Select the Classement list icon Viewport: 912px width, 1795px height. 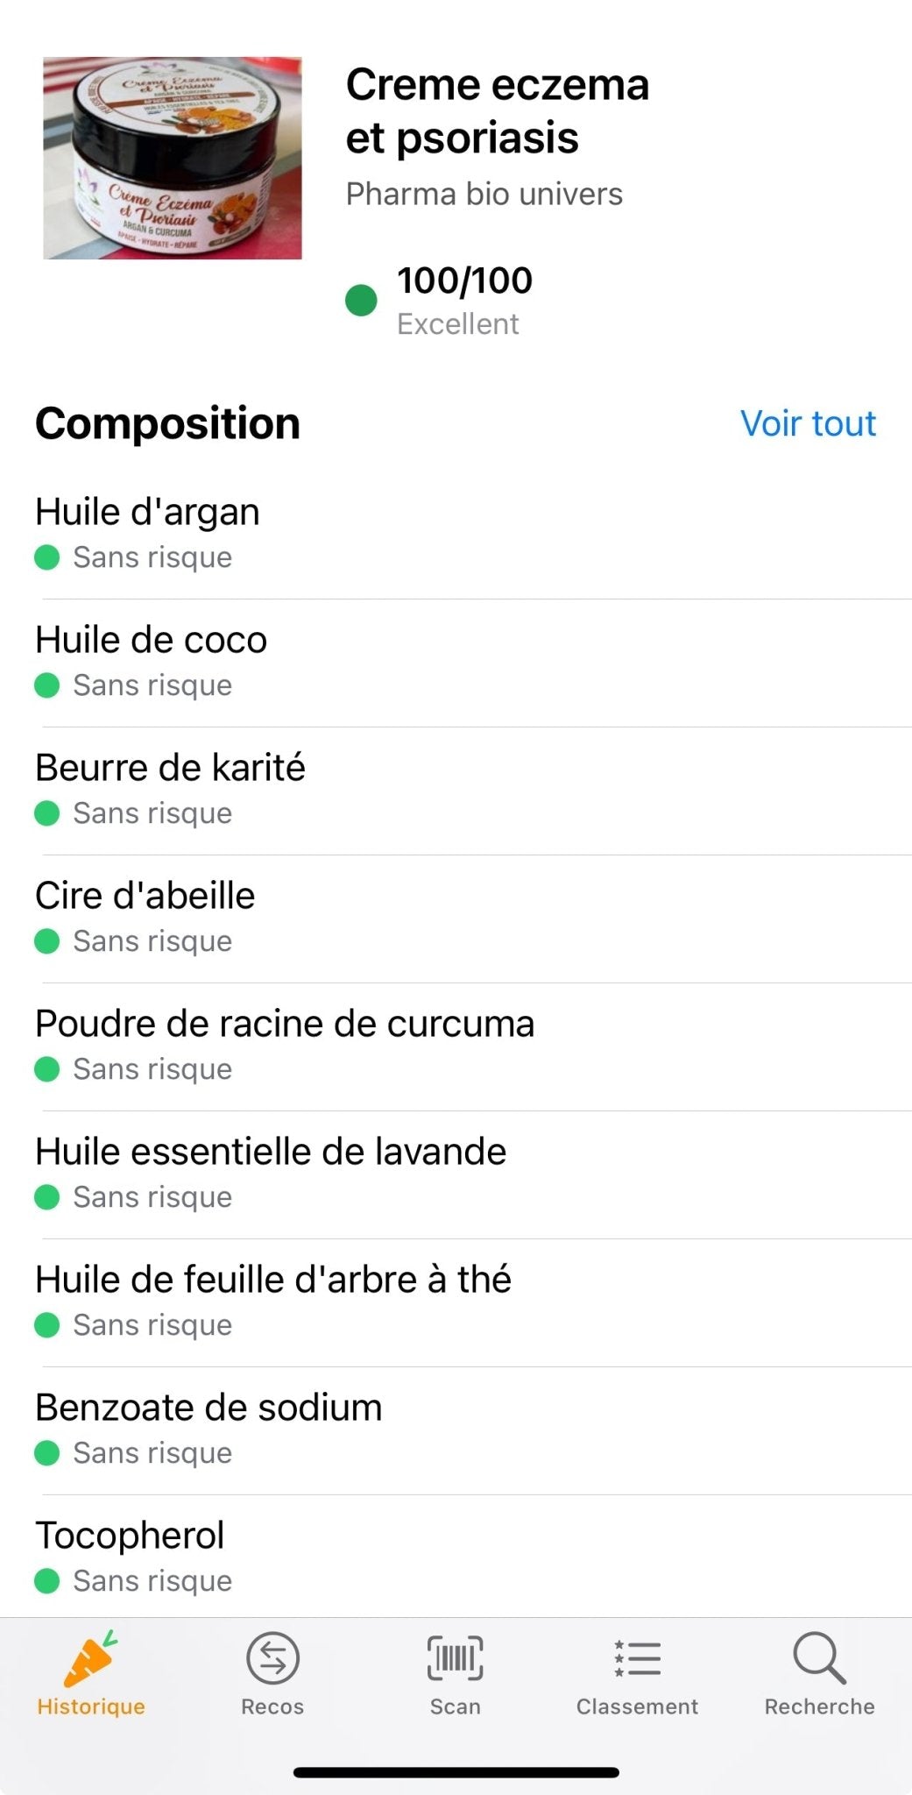(637, 1659)
